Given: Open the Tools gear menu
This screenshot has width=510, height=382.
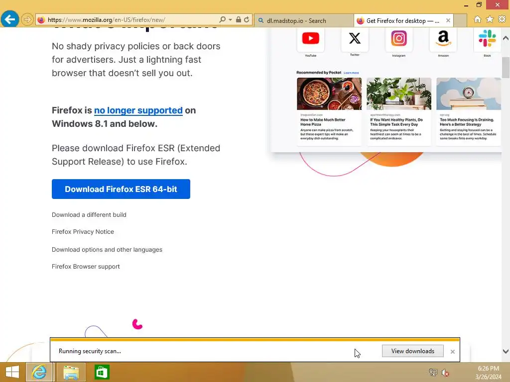Looking at the screenshot, I should [x=502, y=19].
